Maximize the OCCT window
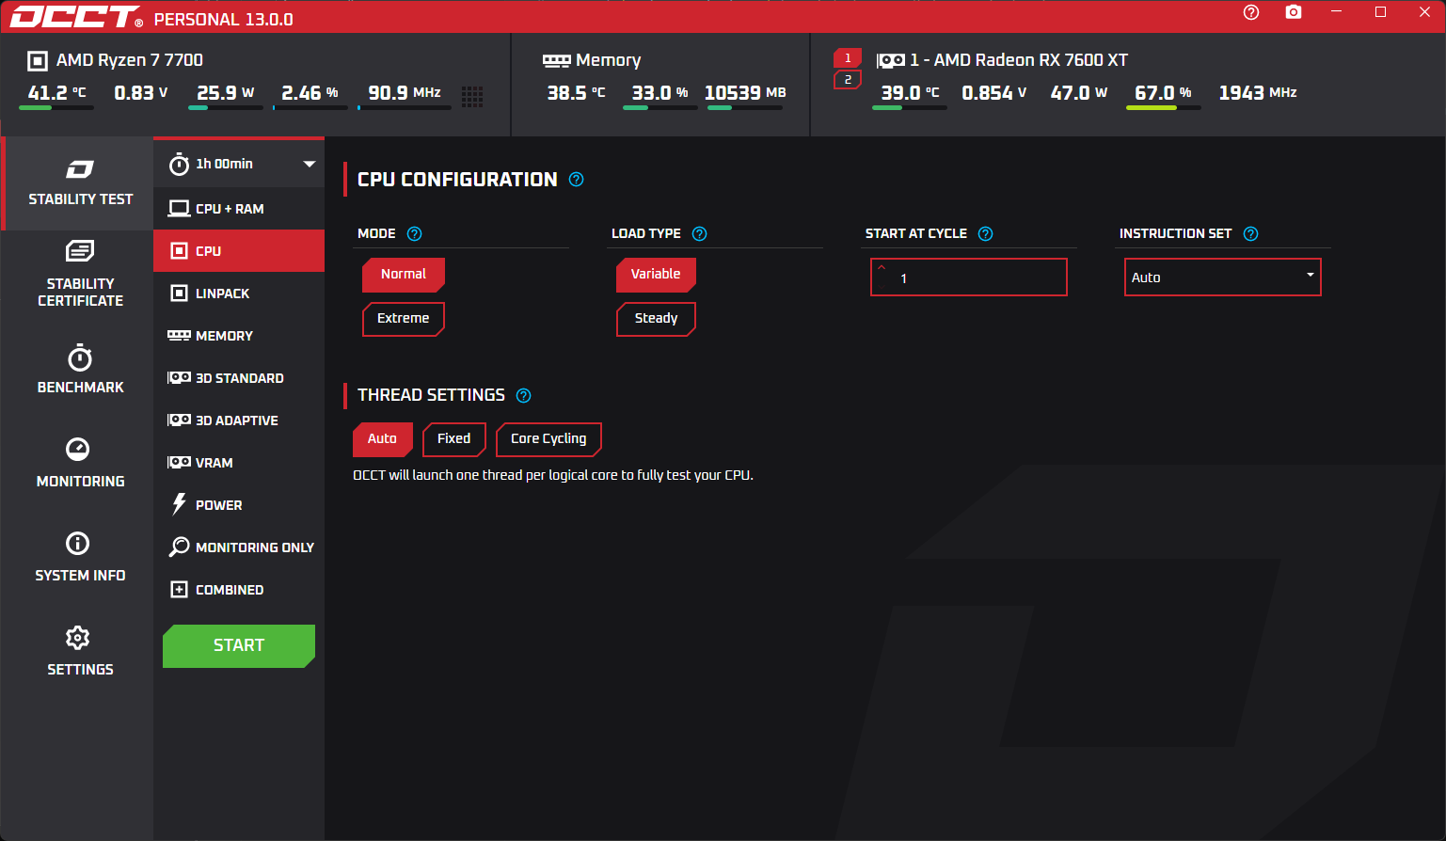This screenshot has height=841, width=1446. click(x=1380, y=12)
